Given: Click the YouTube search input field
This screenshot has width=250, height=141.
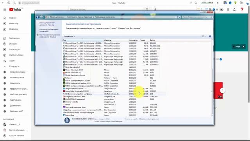Looking at the screenshot, I should point(106,9).
